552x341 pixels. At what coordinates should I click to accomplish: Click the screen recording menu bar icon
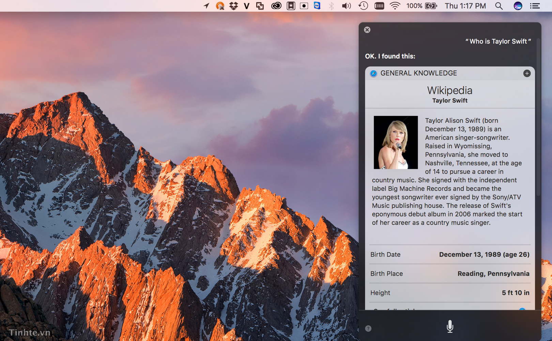304,6
